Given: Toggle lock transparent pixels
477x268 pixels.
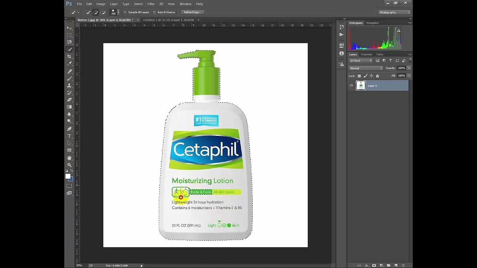Looking at the screenshot, I should (359, 76).
